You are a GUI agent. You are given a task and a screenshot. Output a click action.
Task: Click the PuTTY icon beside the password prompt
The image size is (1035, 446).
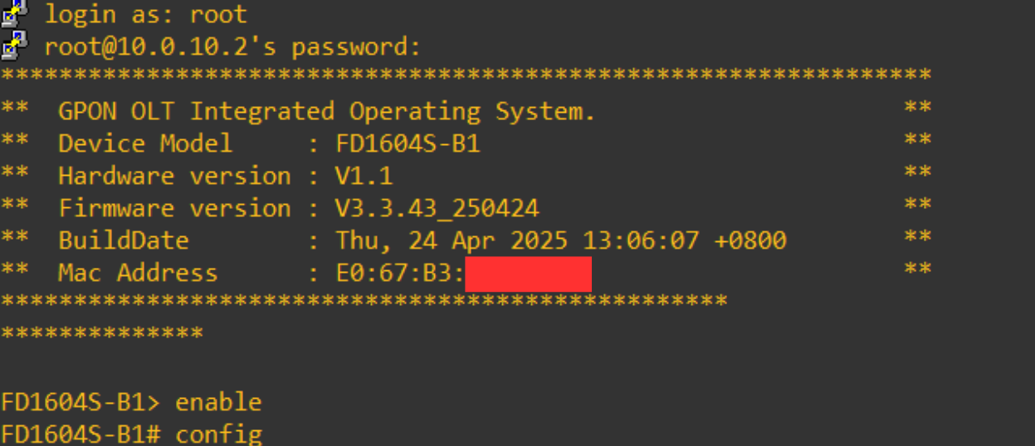[x=14, y=46]
